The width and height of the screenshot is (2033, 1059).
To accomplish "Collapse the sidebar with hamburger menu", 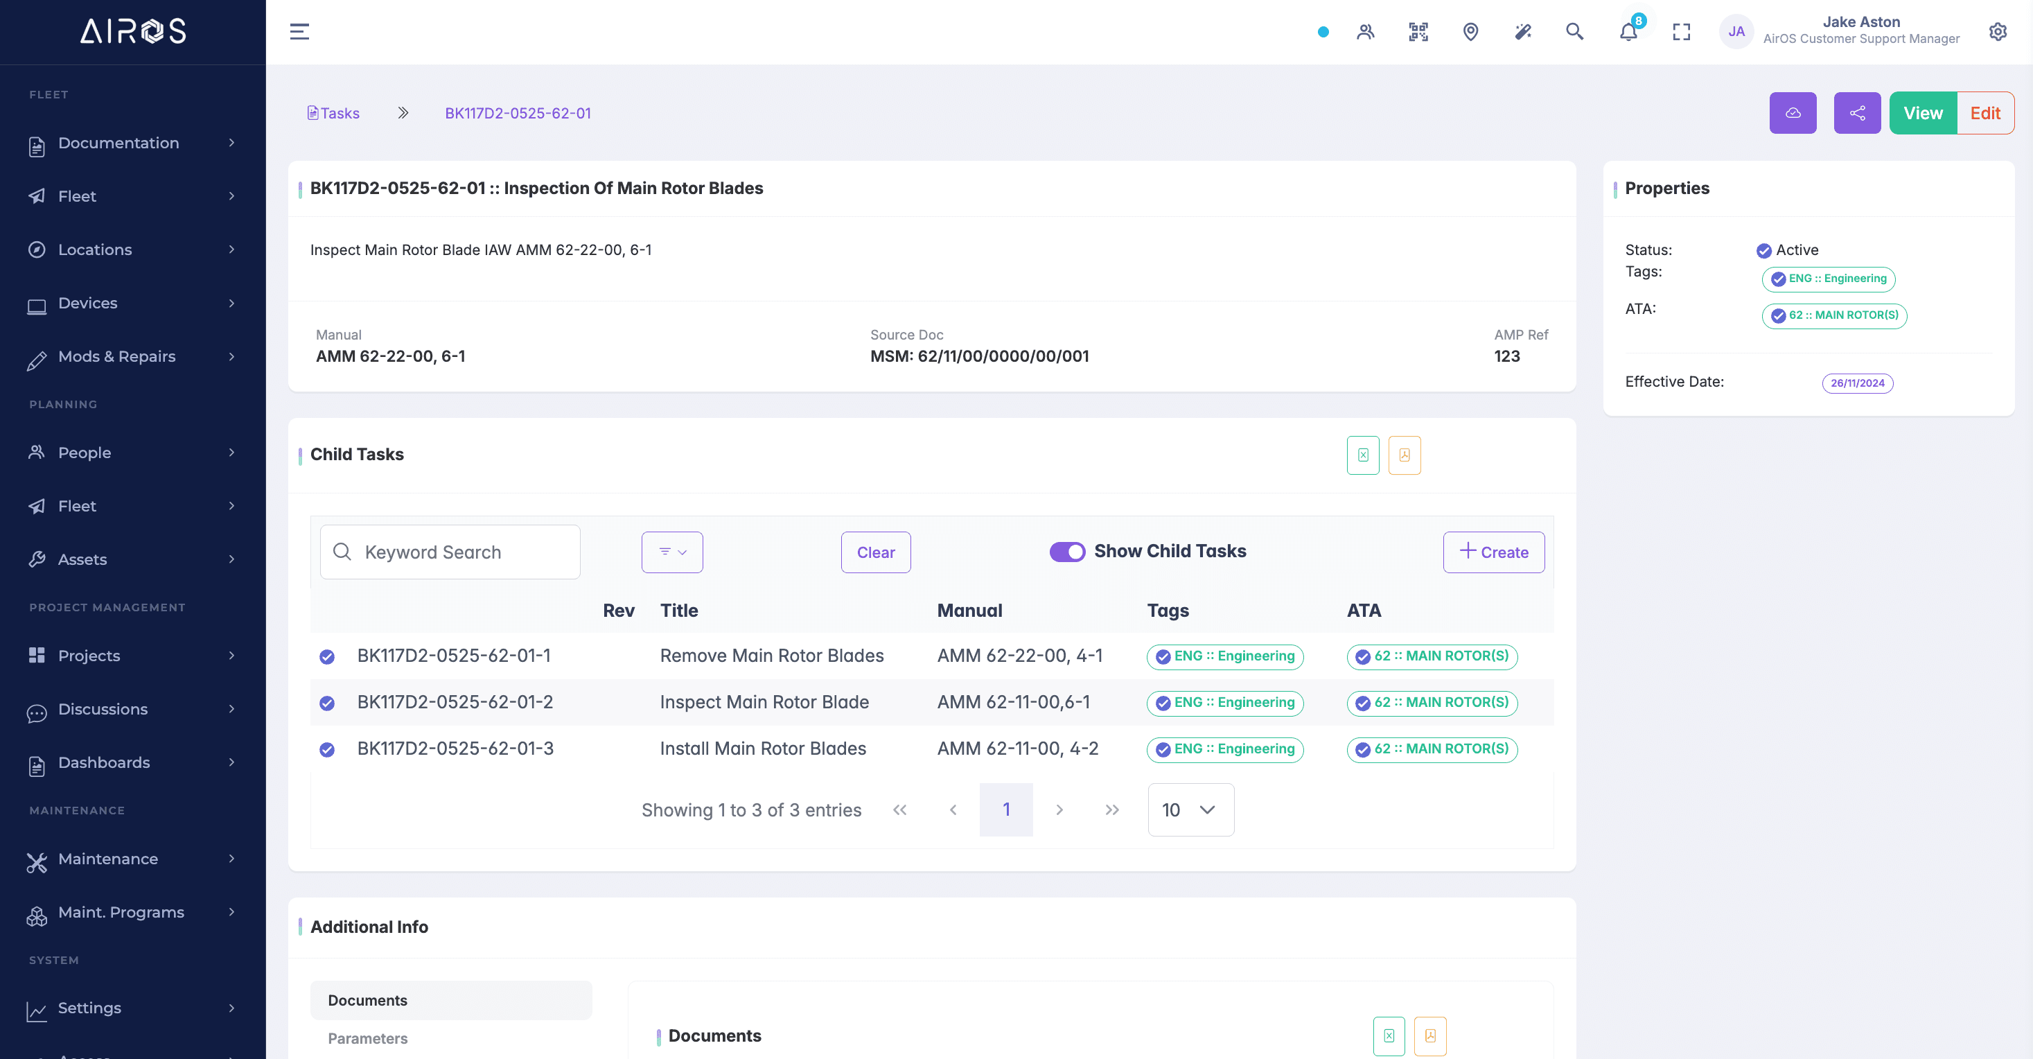I will click(299, 33).
